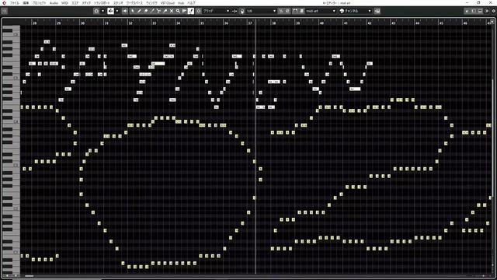Click the second icon right of 1/8 dropdown

pos(287,11)
